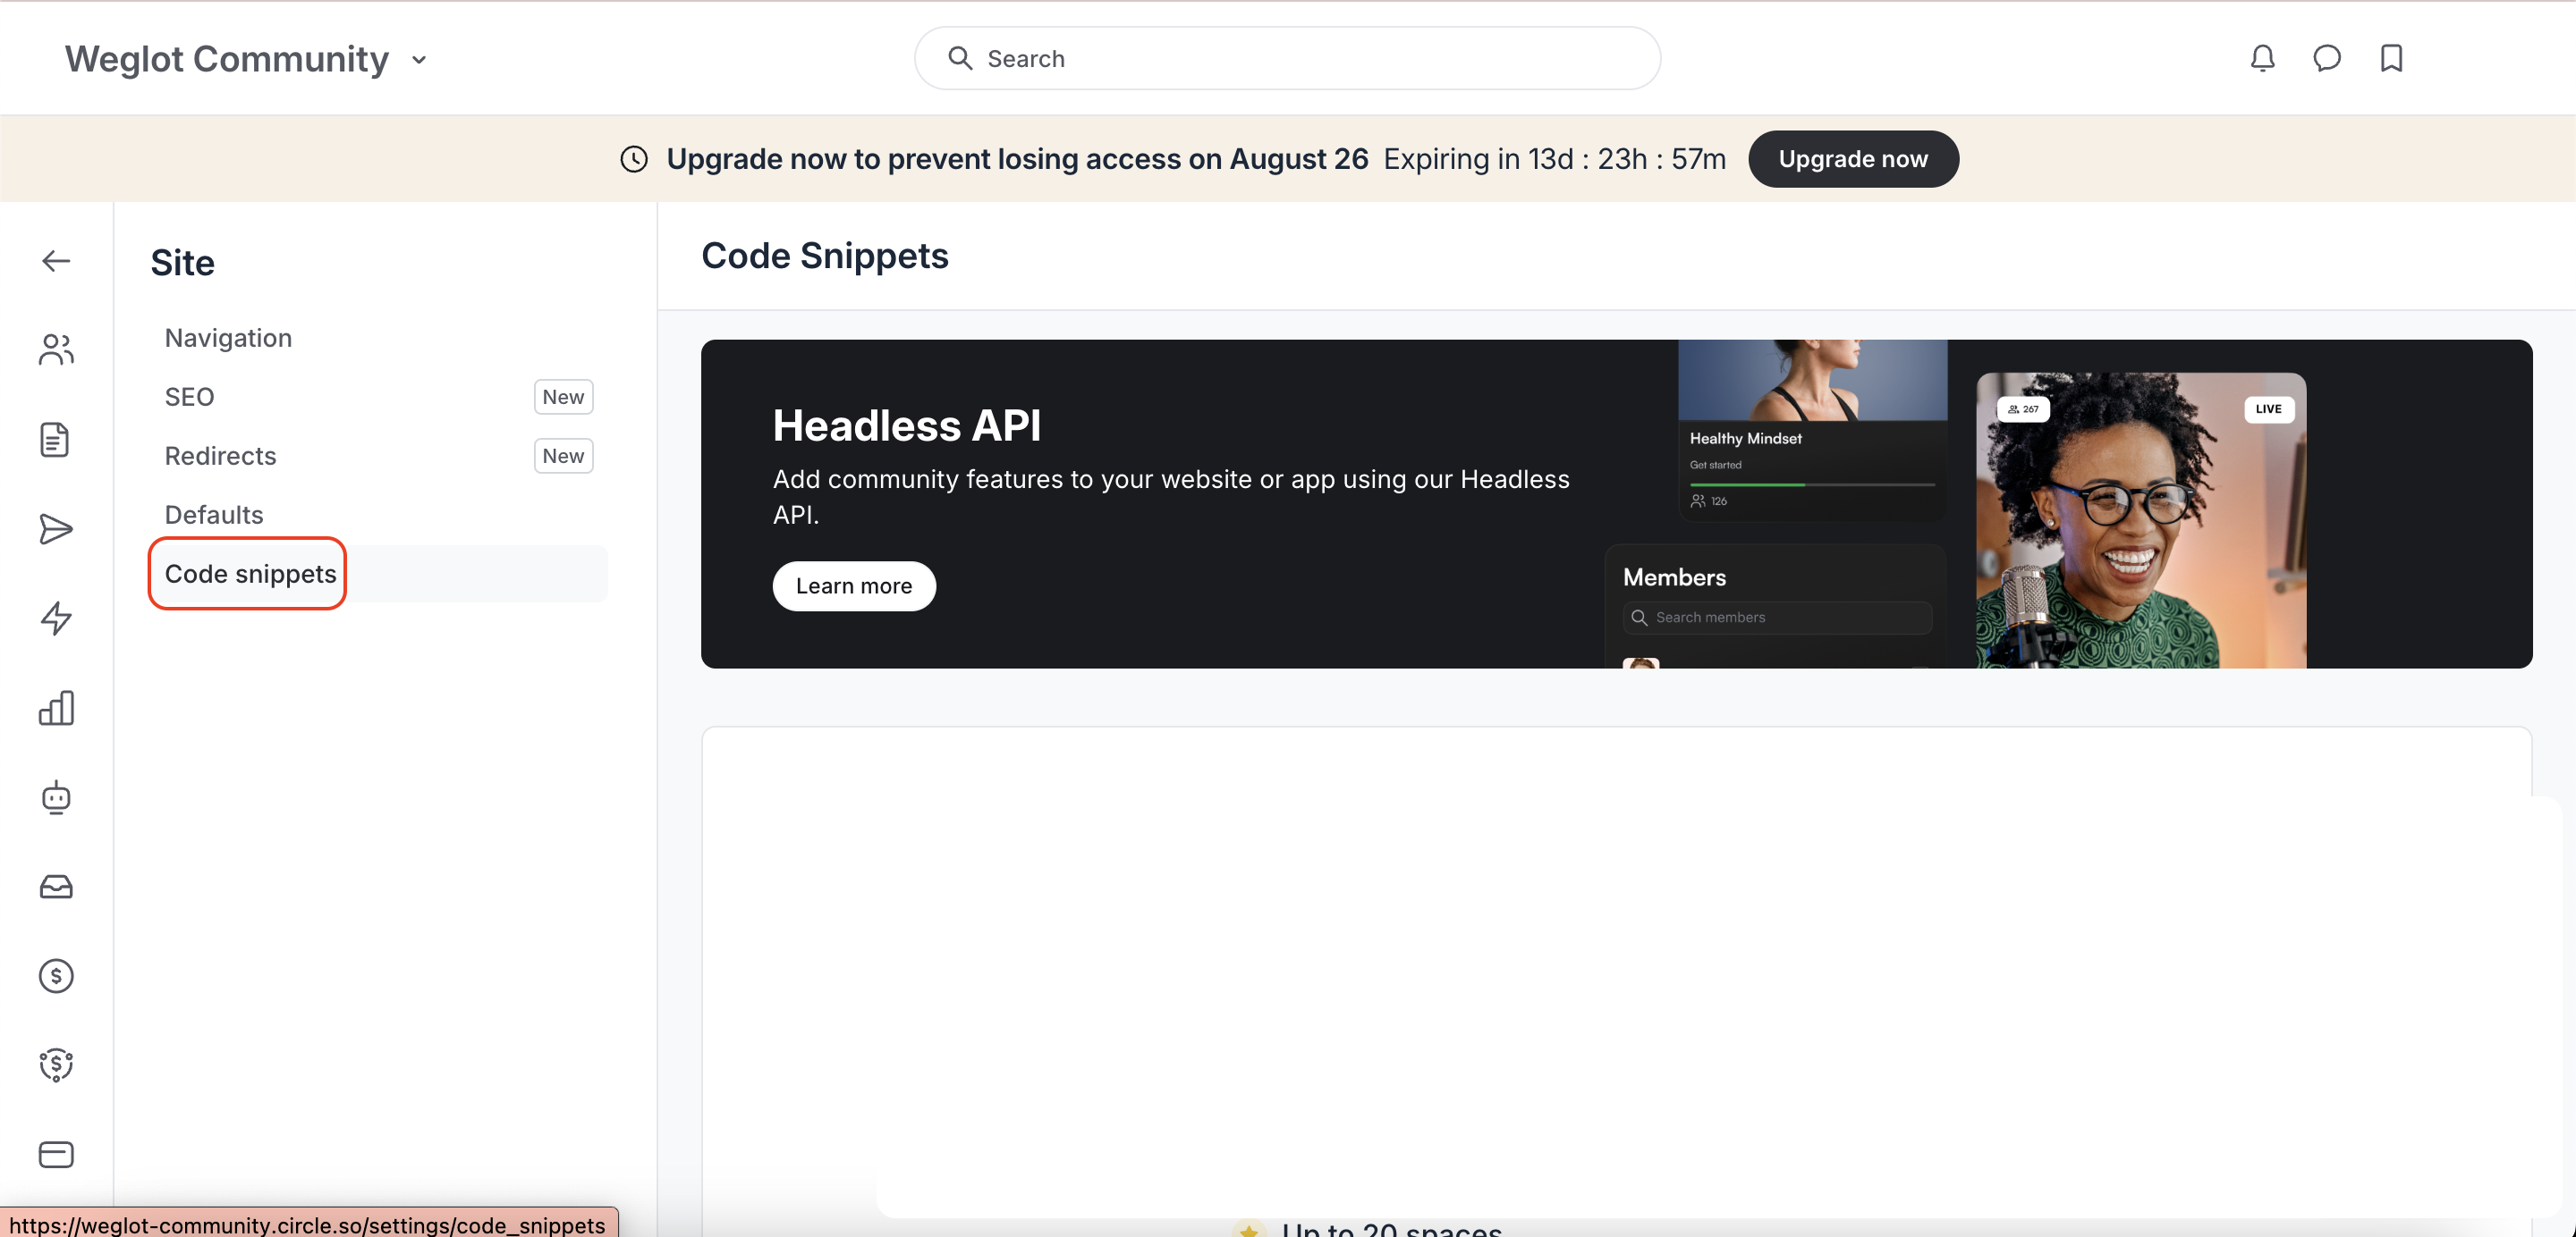Click the Healthy Mindset progress bar
Viewport: 2576px width, 1237px height.
(x=1812, y=484)
